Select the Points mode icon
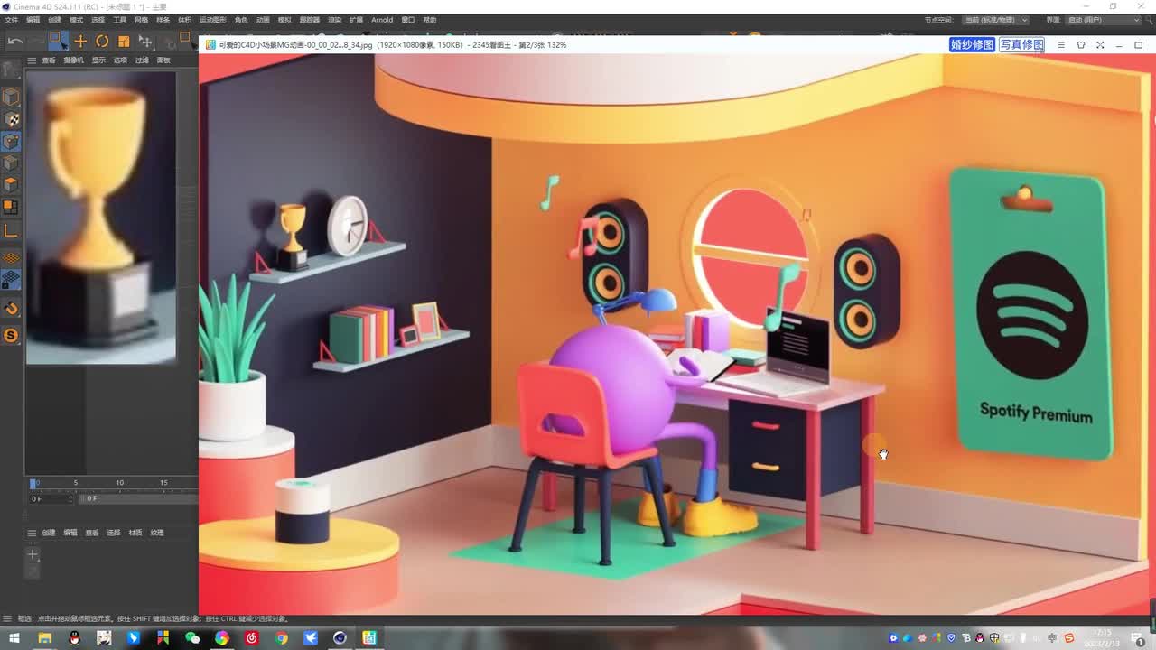The height and width of the screenshot is (650, 1156). pos(11,141)
